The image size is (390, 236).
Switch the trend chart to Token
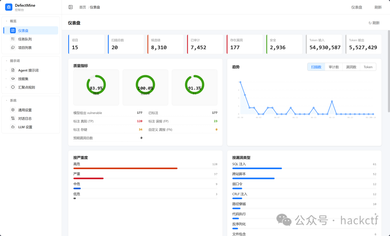click(x=368, y=67)
